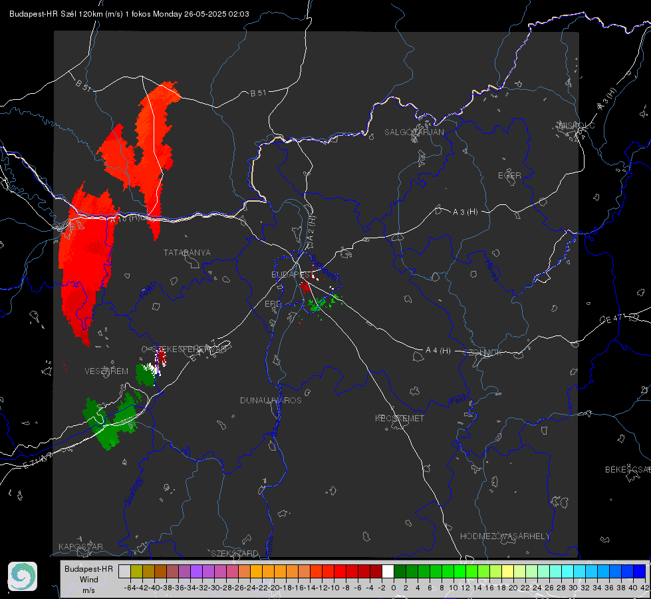Click the MISKOLC city label
Viewport: 651px width, 599px height.
577,125
